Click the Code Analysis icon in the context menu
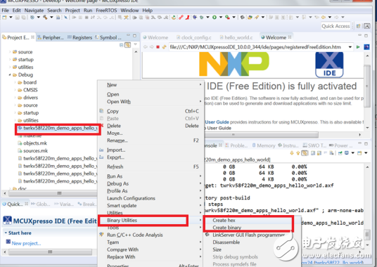Screen dimensions: 377x267 click(x=101, y=235)
